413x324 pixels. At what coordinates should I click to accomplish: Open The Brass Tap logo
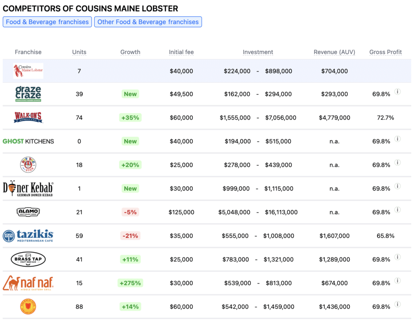pos(28,259)
